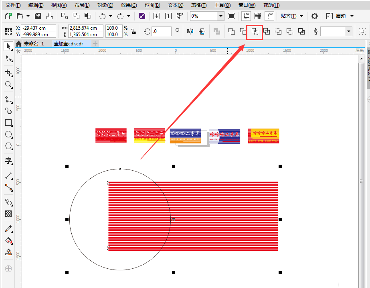Select the Zoom magnifier tool
Image resolution: width=370 pixels, height=288 pixels.
(8, 85)
